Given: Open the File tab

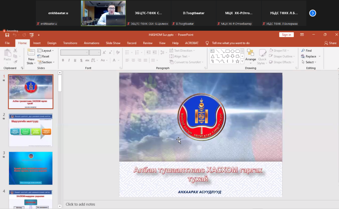Looking at the screenshot, I should pyautogui.click(x=7, y=43).
